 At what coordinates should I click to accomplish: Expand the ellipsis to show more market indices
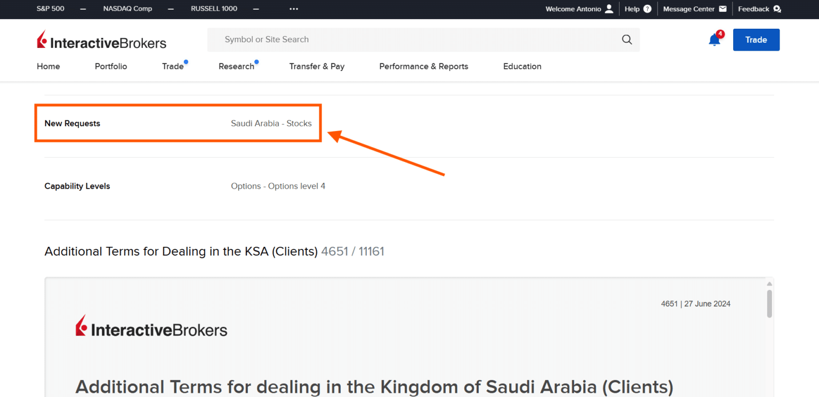click(x=294, y=9)
